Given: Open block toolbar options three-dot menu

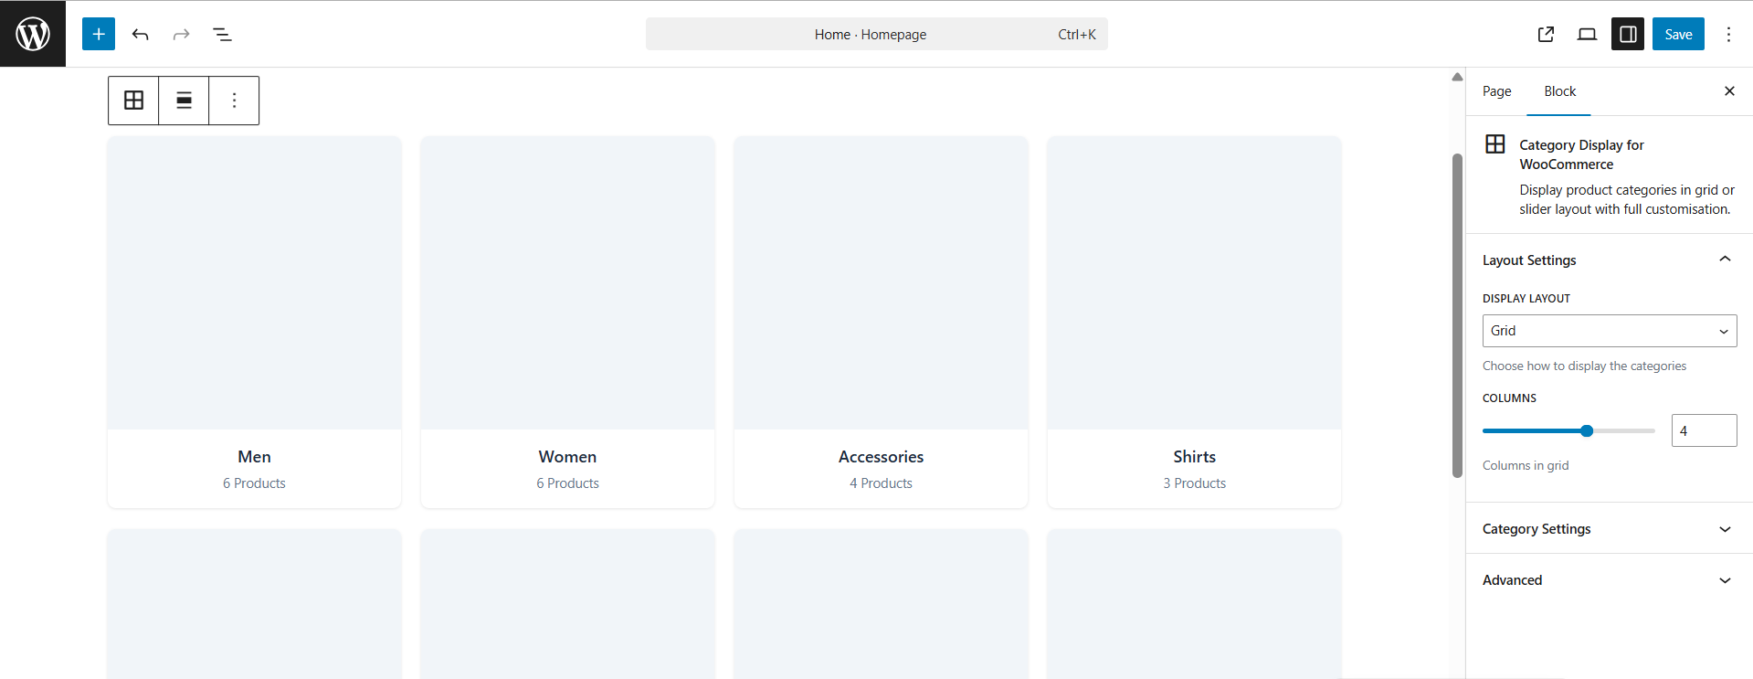Looking at the screenshot, I should (234, 101).
